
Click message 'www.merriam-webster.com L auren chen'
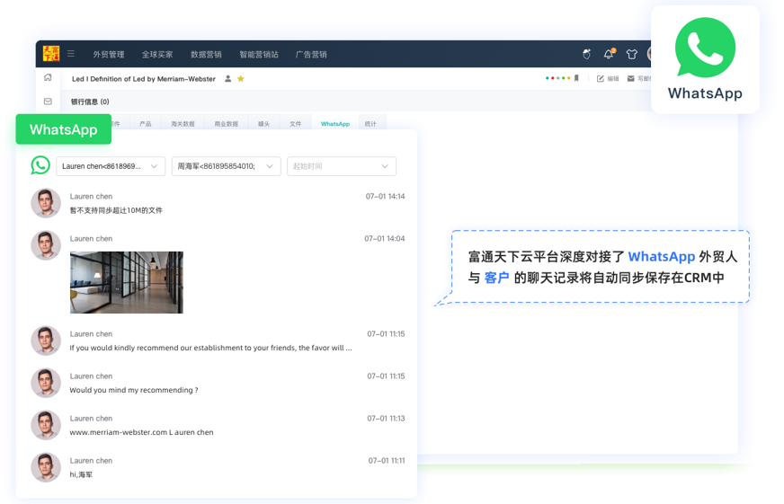point(141,432)
